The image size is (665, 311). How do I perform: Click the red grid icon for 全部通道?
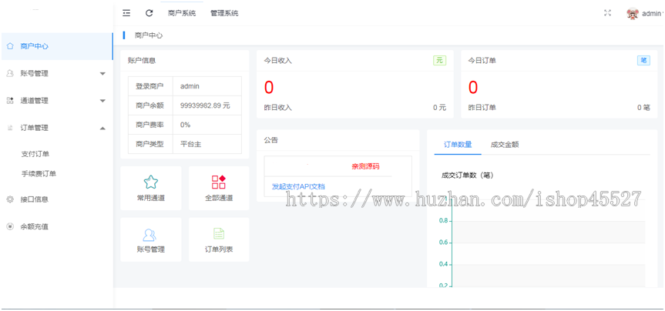coord(219,182)
